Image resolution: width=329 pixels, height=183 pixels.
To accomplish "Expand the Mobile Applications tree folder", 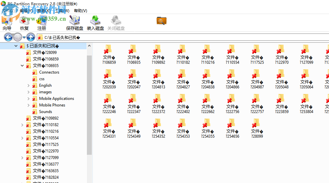I will [x=29, y=99].
